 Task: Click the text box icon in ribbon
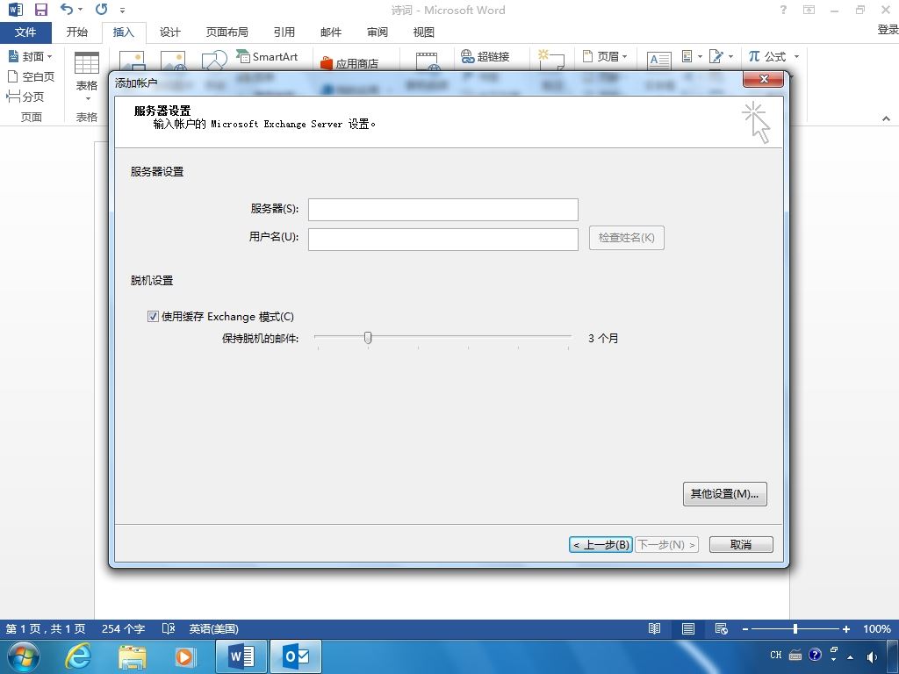658,61
